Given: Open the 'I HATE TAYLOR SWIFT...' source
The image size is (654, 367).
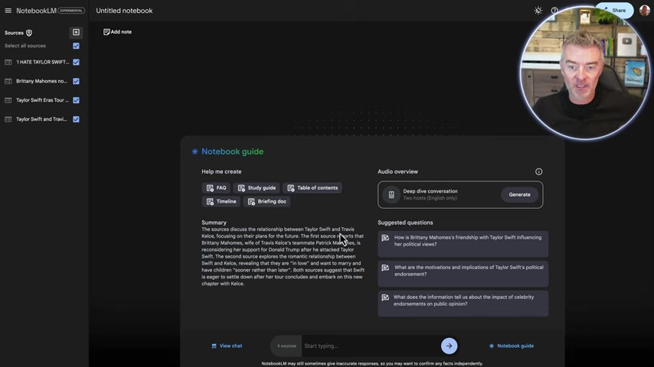Looking at the screenshot, I should click(x=43, y=62).
